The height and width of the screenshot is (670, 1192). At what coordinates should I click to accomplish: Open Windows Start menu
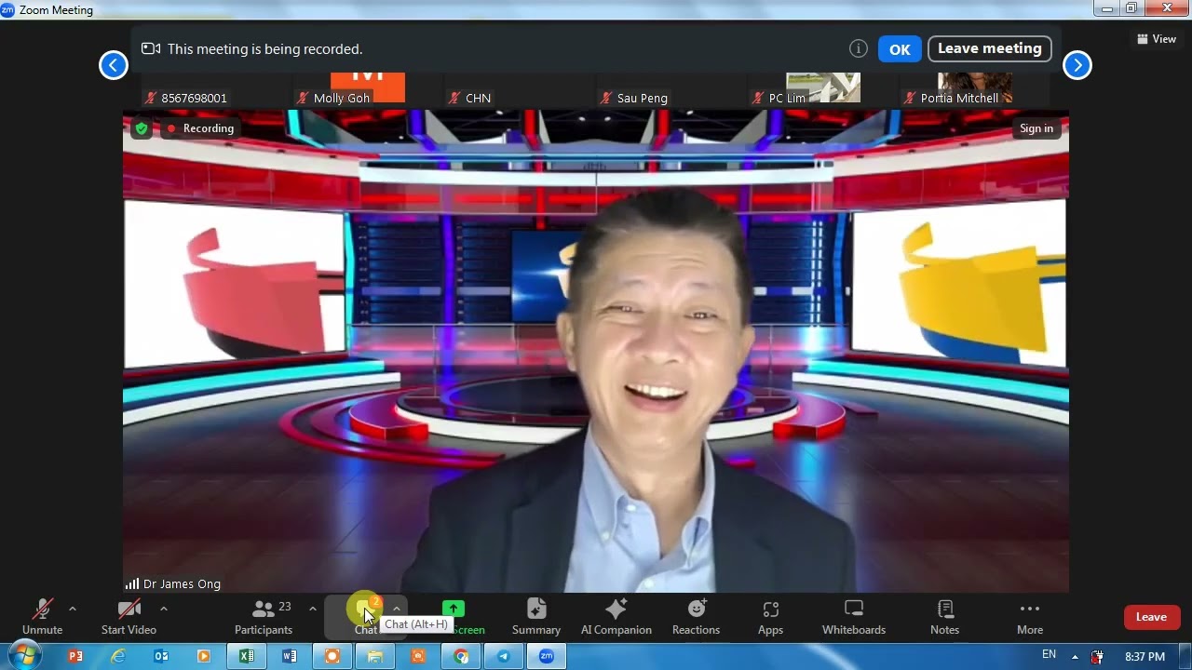pos(25,656)
